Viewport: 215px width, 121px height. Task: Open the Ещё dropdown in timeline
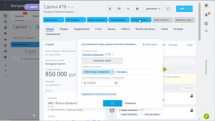coord(190,45)
